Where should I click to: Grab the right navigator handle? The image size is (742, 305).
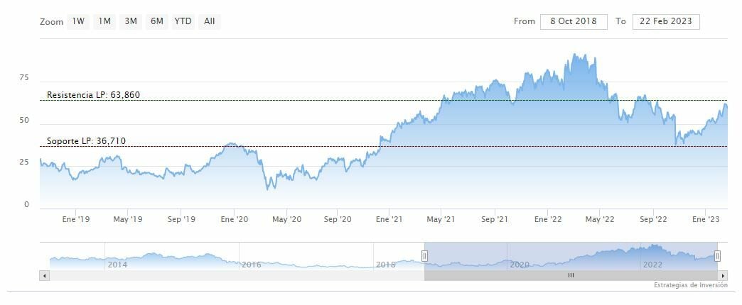point(717,255)
